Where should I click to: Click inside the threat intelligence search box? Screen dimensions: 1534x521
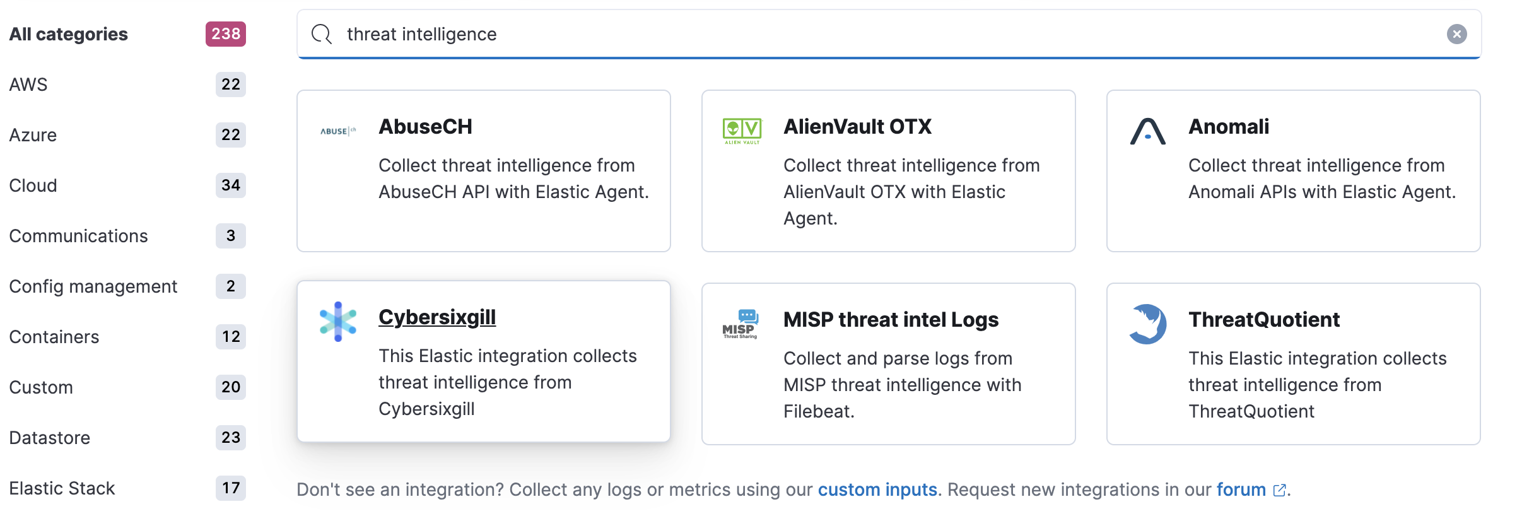[x=883, y=34]
